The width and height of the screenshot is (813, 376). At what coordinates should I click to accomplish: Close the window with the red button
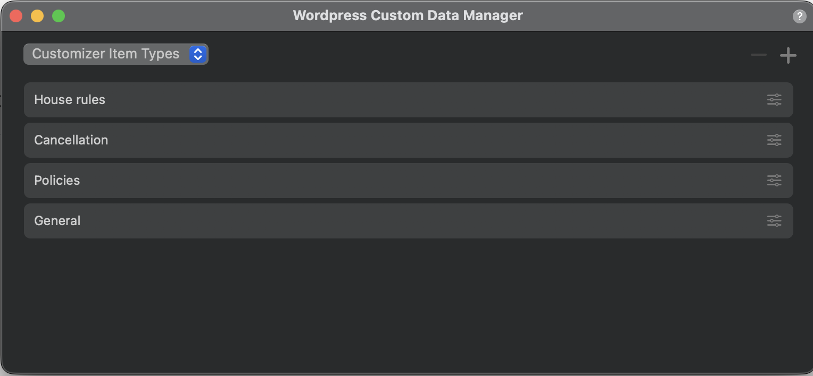(x=16, y=16)
